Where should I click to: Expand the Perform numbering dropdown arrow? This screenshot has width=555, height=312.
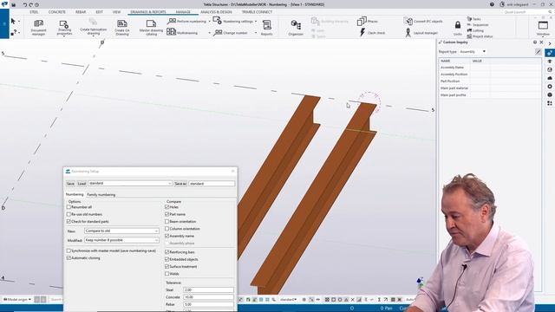(x=209, y=22)
